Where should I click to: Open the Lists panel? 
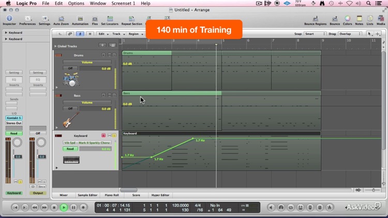click(370, 20)
